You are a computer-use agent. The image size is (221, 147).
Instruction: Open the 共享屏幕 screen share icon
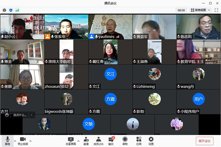tap(70, 141)
